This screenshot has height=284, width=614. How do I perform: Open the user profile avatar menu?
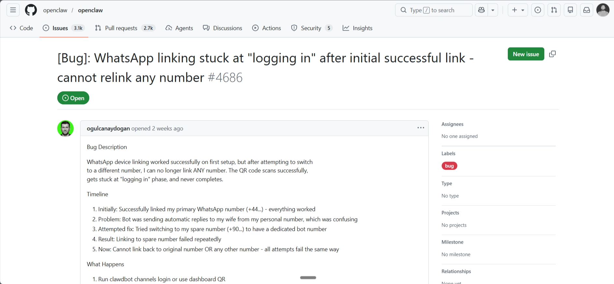[x=603, y=10]
